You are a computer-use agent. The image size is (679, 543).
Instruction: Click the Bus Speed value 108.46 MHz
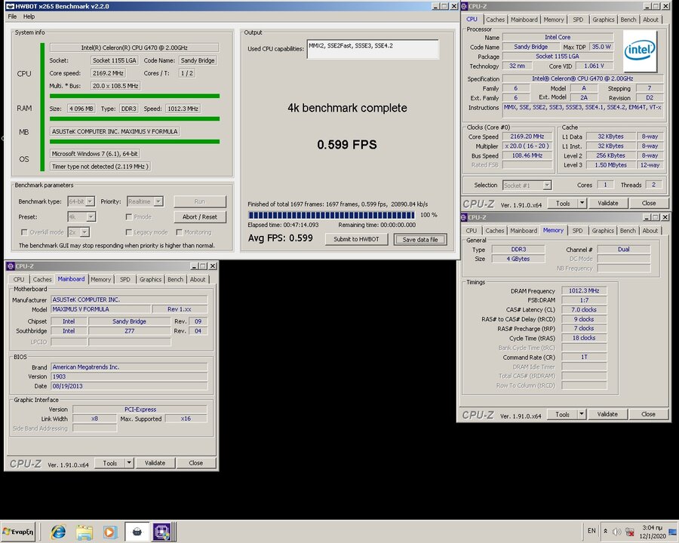[527, 155]
